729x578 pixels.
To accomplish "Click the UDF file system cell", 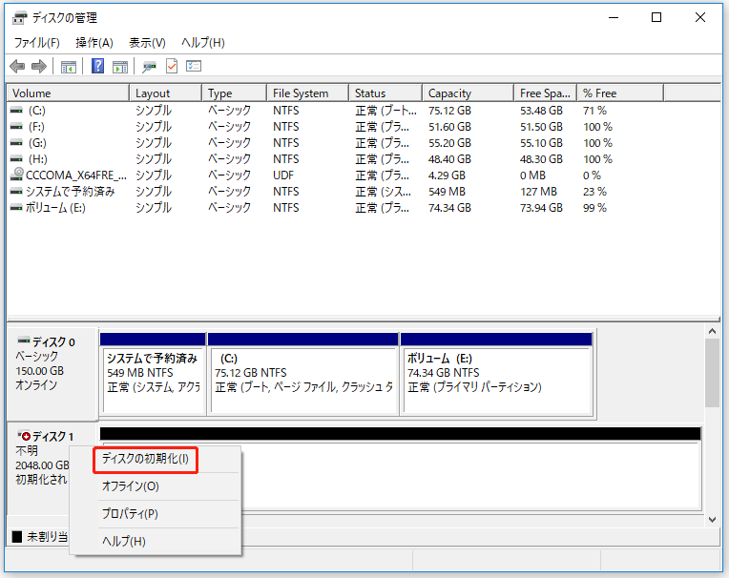I will pos(283,175).
